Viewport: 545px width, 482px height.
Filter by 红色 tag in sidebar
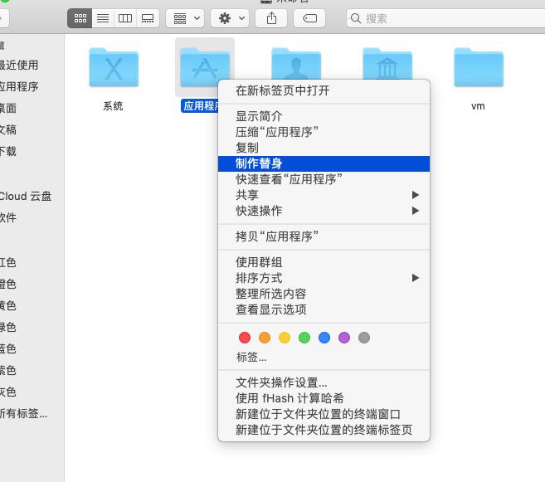[32, 262]
